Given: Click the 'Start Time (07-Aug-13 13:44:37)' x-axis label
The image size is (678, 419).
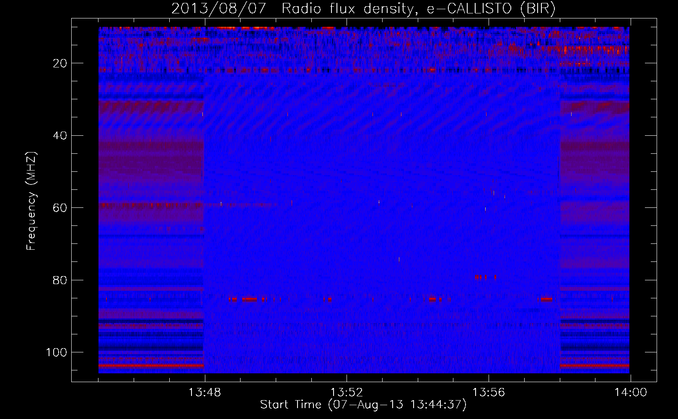Looking at the screenshot, I should click(x=363, y=405).
